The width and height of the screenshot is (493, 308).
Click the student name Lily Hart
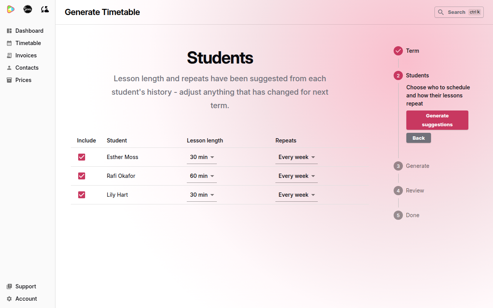coord(117,195)
